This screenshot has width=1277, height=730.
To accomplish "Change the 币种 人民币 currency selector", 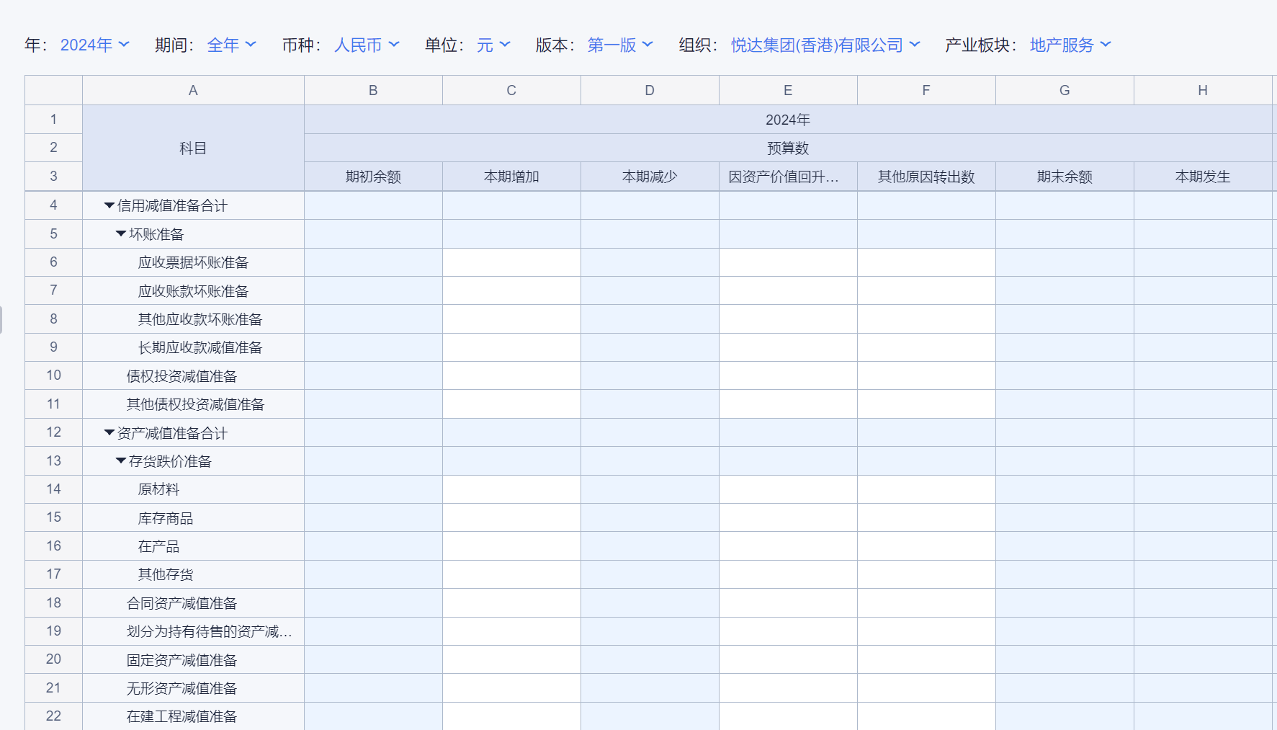I will pos(366,45).
